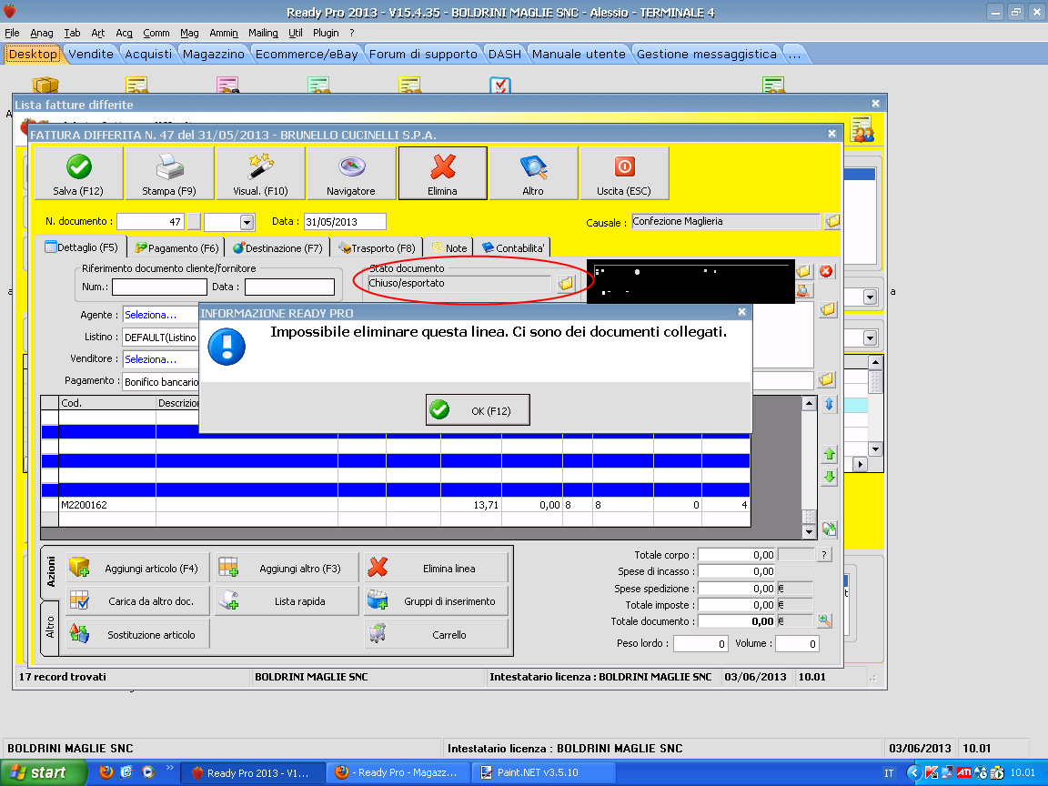This screenshot has width=1048, height=786.
Task: Switch to the Pagamento (F6) tab
Action: 176,247
